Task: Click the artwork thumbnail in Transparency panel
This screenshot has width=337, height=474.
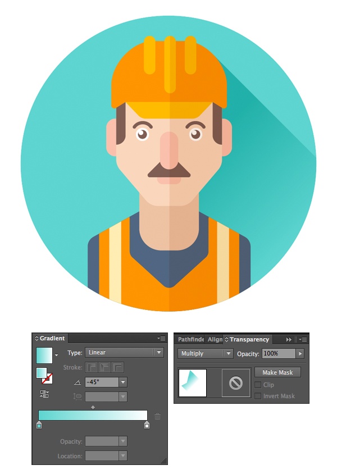Action: point(192,382)
